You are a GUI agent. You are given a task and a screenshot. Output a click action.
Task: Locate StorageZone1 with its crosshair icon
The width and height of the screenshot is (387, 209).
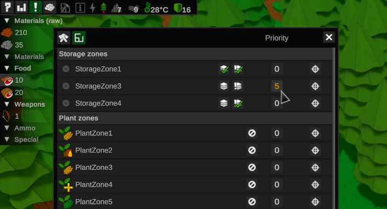pyautogui.click(x=315, y=69)
